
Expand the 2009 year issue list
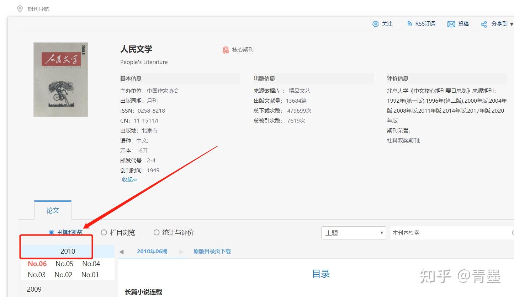pyautogui.click(x=34, y=289)
